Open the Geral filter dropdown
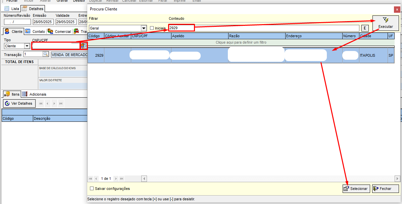 coord(144,28)
